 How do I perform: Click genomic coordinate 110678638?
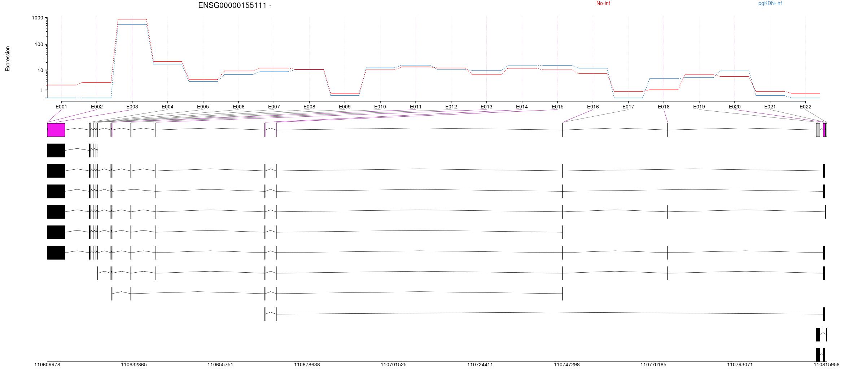[x=307, y=365]
